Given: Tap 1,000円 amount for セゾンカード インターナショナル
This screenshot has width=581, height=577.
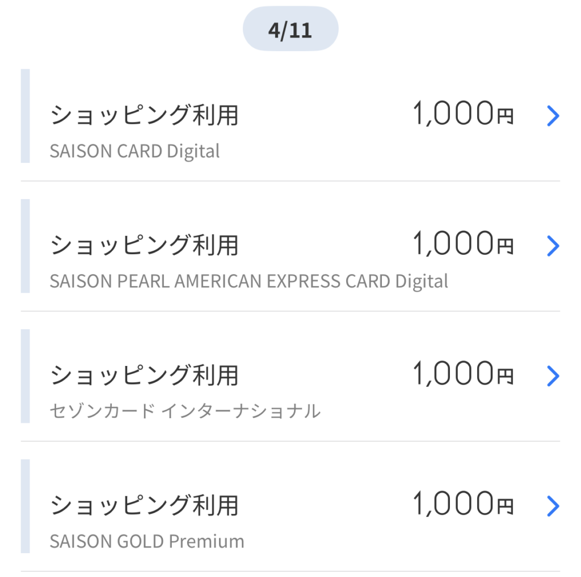Looking at the screenshot, I should pyautogui.click(x=463, y=373).
